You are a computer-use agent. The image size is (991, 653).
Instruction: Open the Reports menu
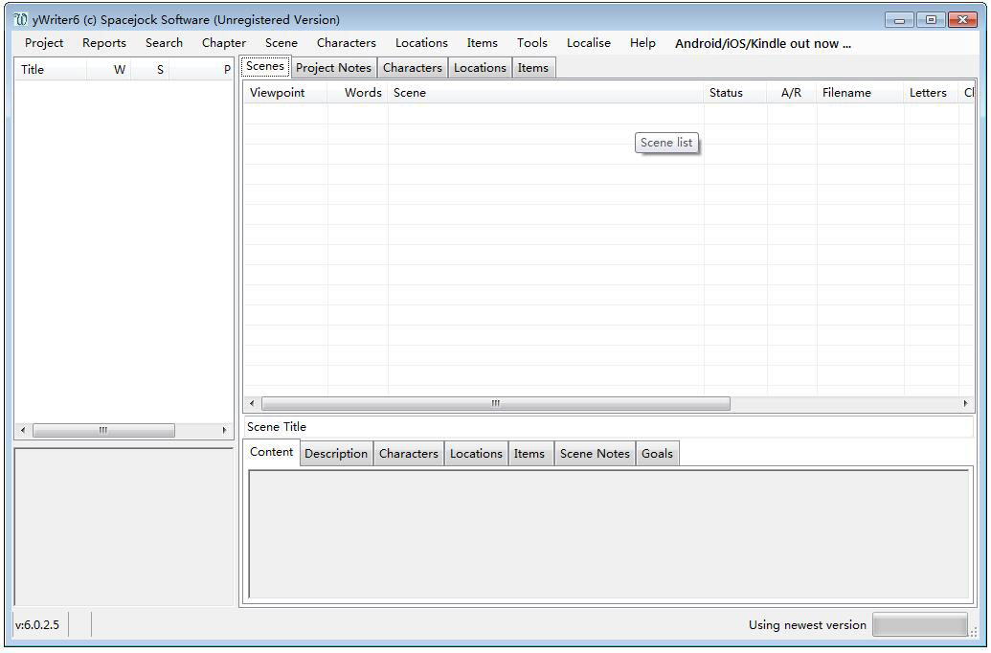coord(104,43)
